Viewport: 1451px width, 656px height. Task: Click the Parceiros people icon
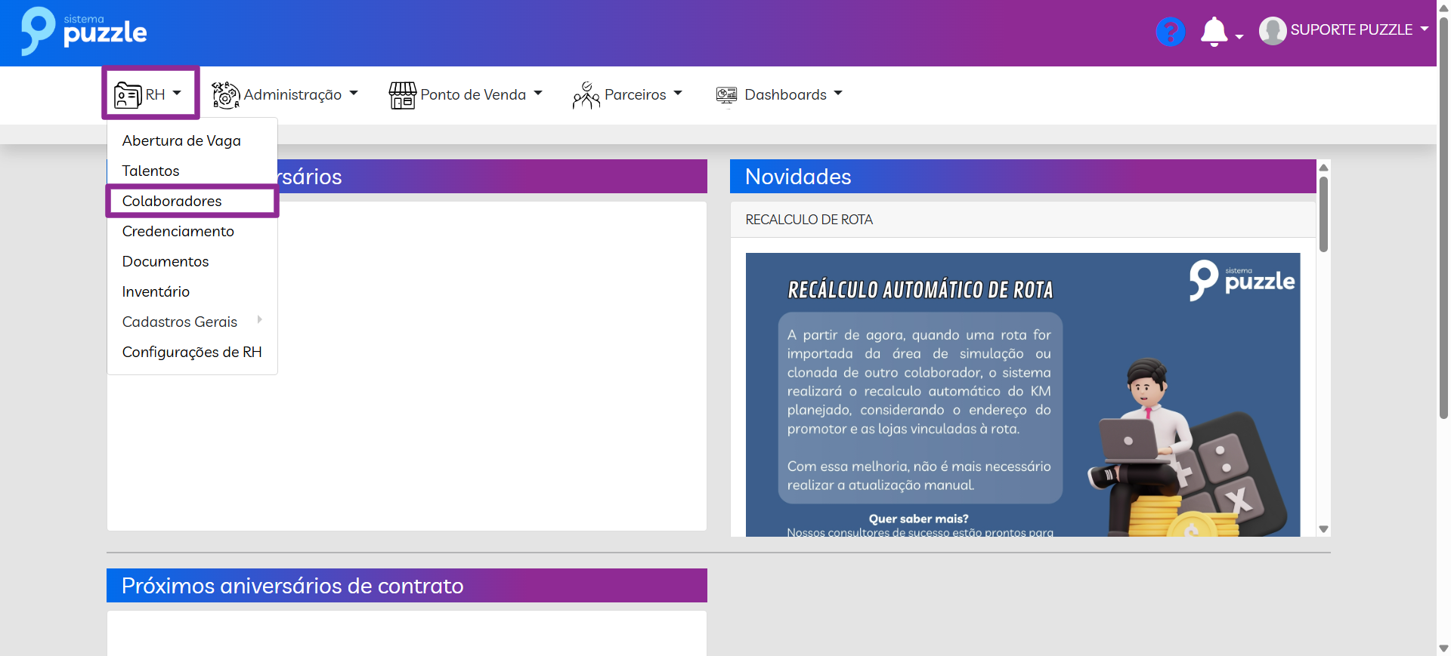pyautogui.click(x=586, y=95)
